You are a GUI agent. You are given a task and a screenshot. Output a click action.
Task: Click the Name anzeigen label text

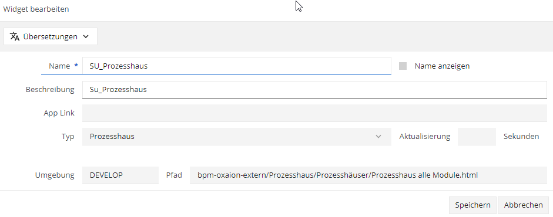(442, 66)
